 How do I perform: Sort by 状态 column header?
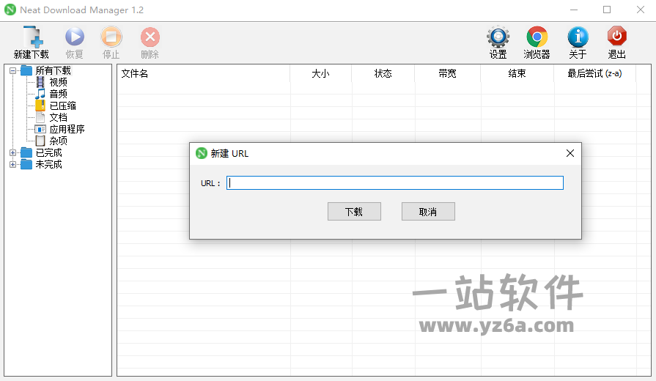tap(383, 73)
